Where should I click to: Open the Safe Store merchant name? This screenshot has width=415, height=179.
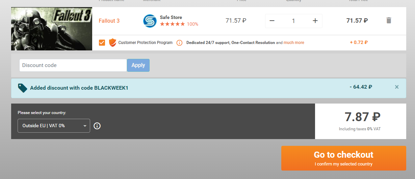171,17
